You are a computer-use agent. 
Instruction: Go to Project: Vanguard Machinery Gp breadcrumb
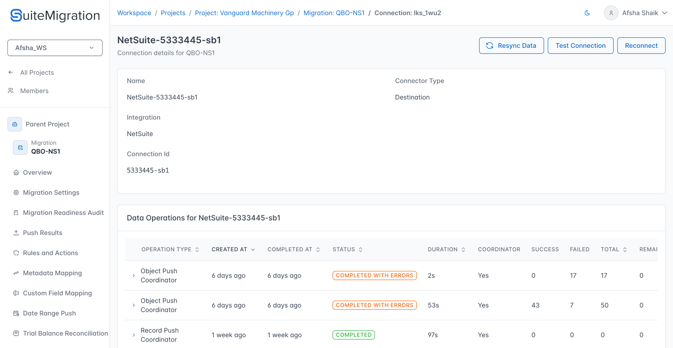244,13
